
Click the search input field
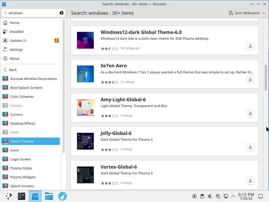33,13
